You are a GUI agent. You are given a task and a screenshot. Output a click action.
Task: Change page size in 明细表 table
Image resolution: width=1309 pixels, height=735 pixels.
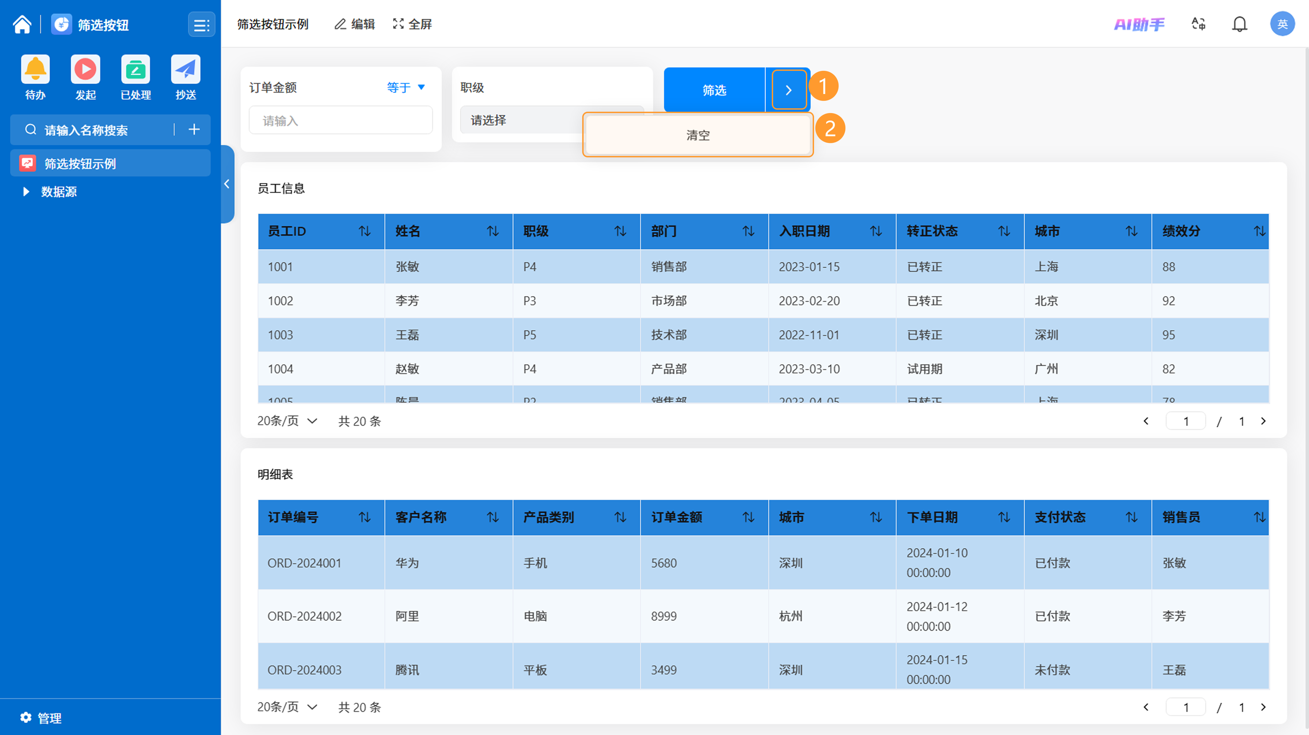287,707
